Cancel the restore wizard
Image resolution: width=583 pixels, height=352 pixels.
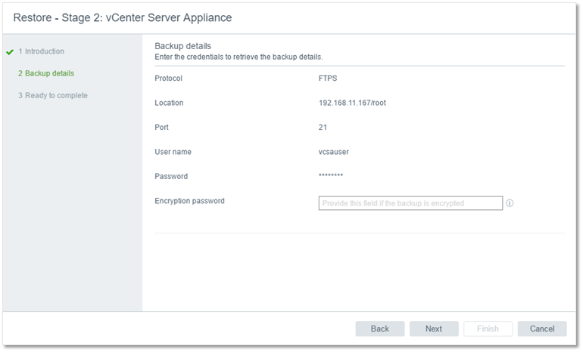click(542, 329)
